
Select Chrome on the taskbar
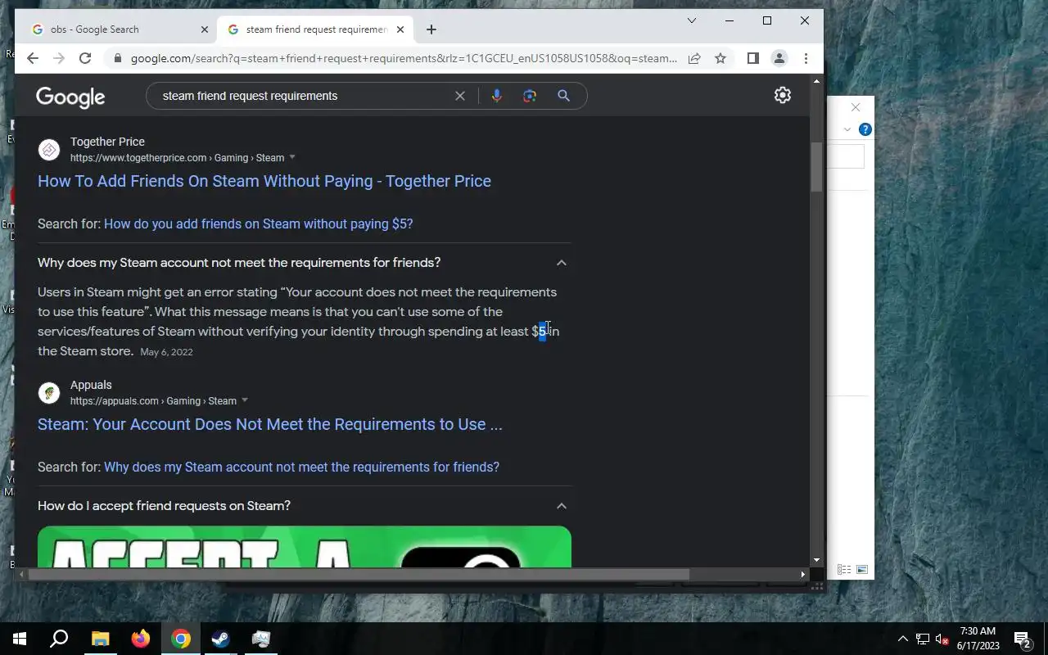tap(181, 639)
